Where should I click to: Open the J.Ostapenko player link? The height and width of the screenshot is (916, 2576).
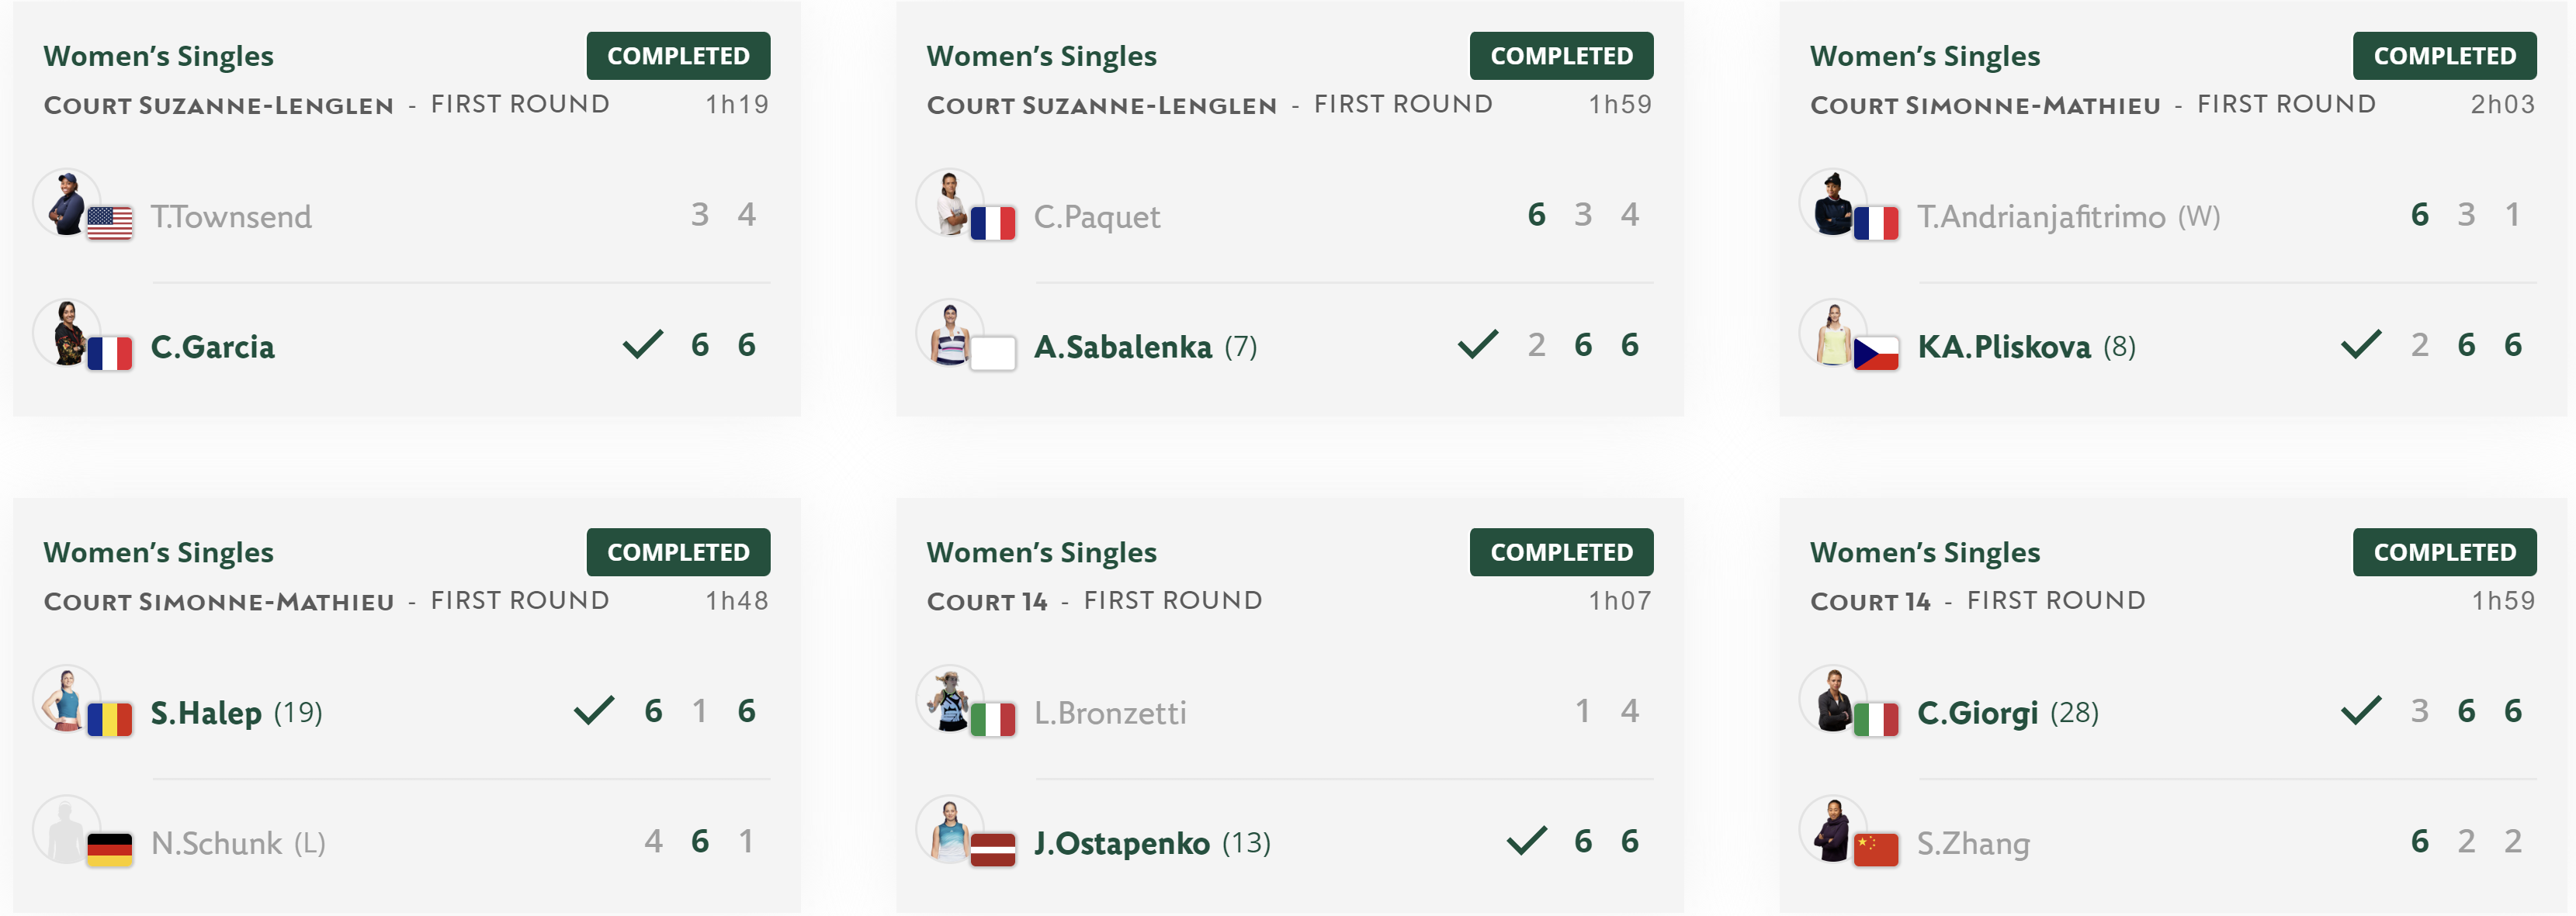point(1121,843)
